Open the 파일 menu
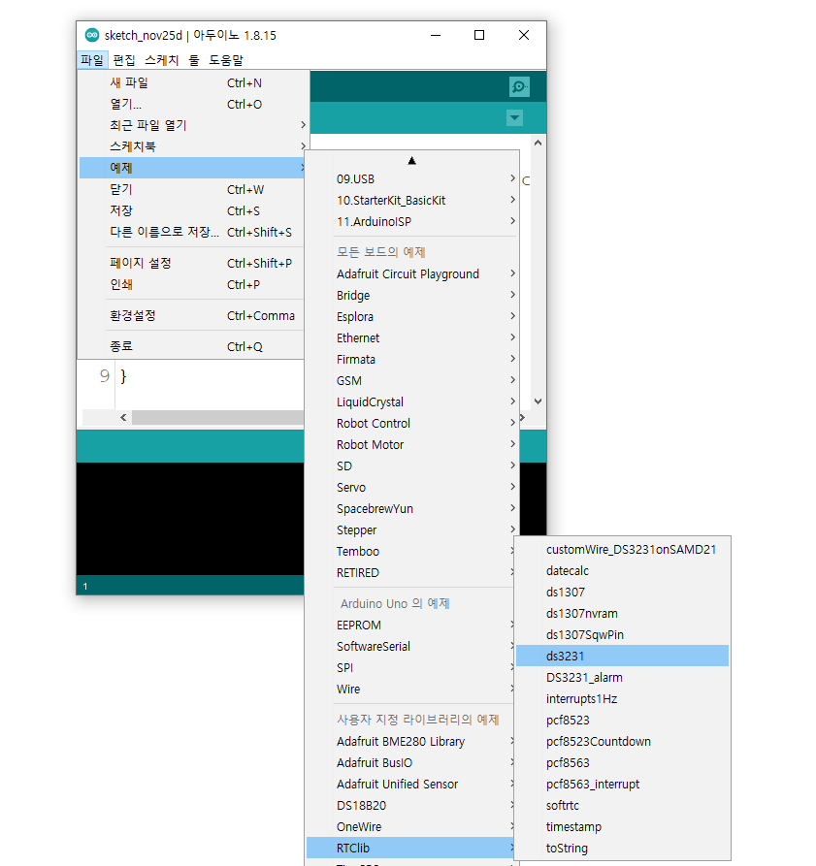 coord(92,60)
